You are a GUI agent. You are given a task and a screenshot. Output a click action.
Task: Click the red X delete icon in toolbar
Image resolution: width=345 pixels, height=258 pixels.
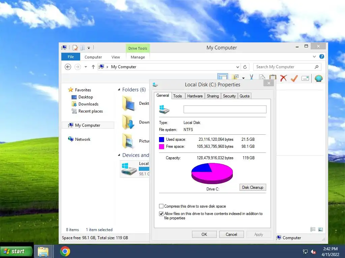283,78
